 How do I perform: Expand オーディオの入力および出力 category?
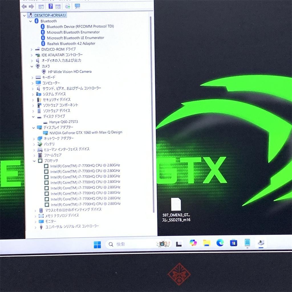pyautogui.click(x=32, y=61)
